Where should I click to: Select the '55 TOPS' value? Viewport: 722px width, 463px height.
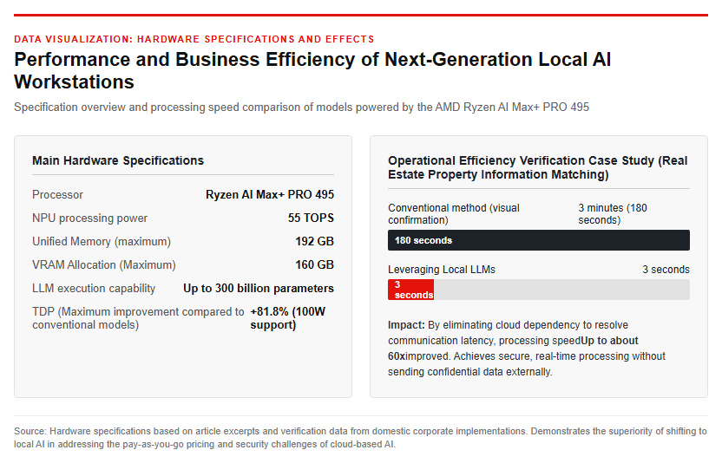[x=311, y=218]
